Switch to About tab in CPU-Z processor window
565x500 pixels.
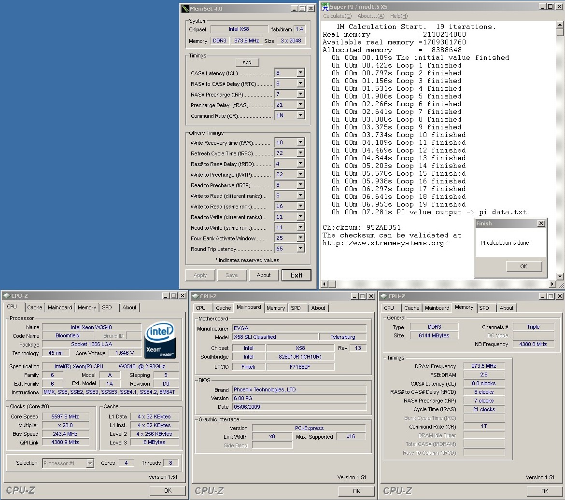pos(129,307)
